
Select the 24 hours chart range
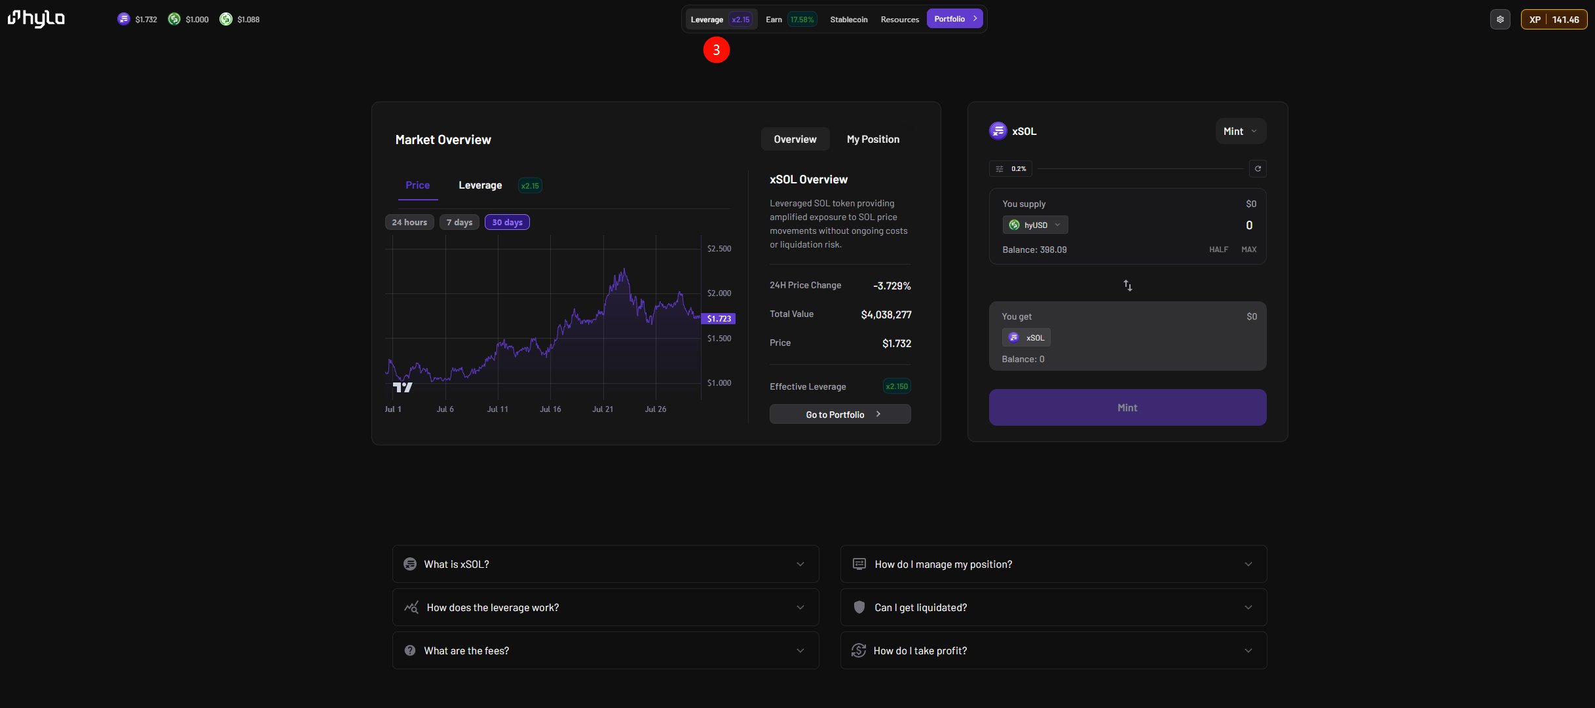(409, 222)
